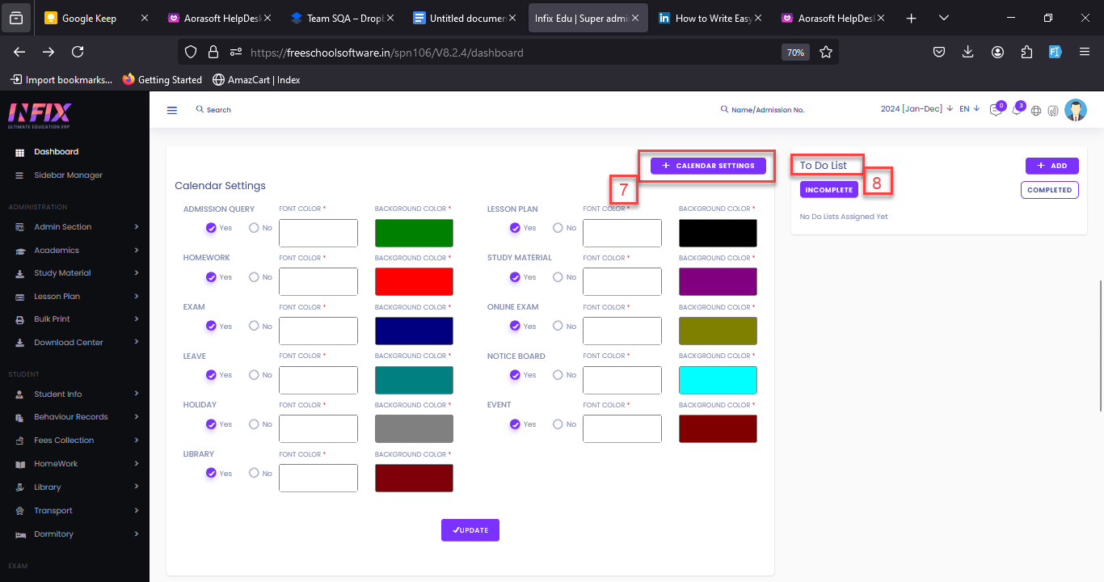
Task: Click the Pocket save icon in toolbar
Action: coord(939,52)
